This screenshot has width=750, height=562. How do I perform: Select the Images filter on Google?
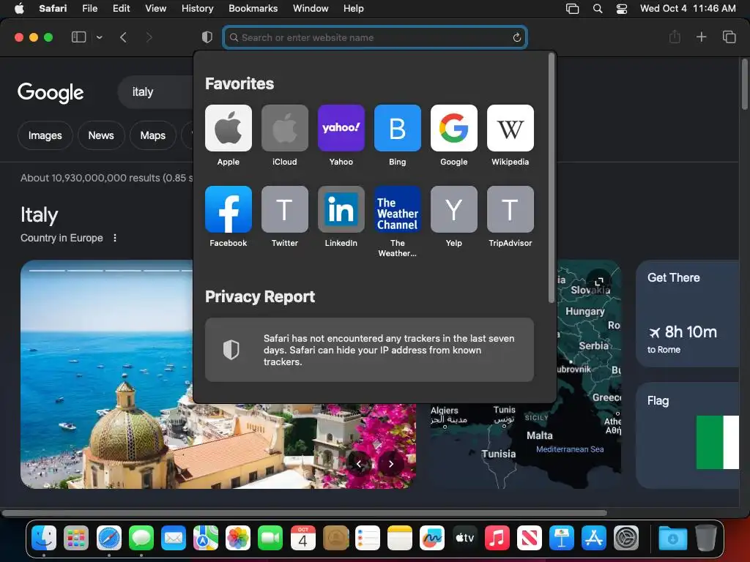pos(45,135)
